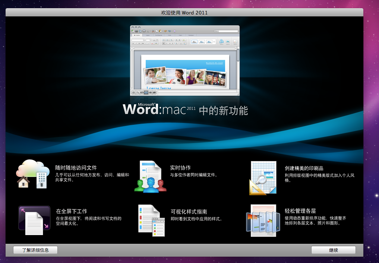Click the 与多位作者同时编辑文件 description

click(193, 175)
